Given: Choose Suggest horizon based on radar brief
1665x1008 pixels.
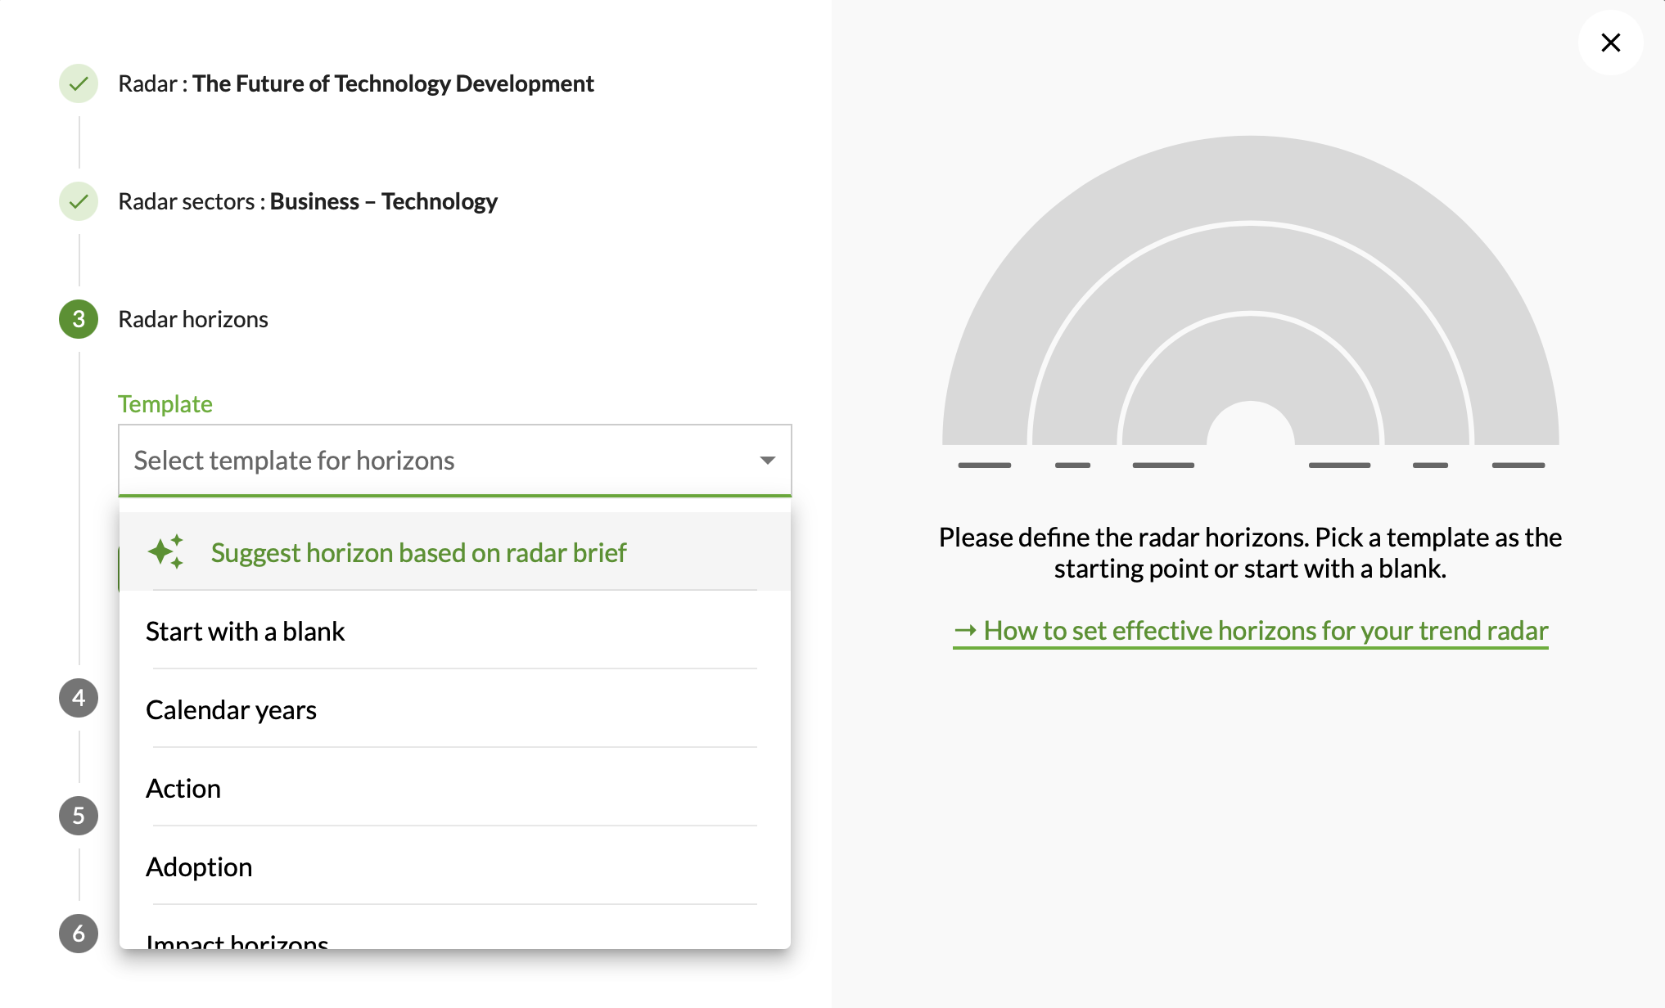Looking at the screenshot, I should [x=418, y=553].
